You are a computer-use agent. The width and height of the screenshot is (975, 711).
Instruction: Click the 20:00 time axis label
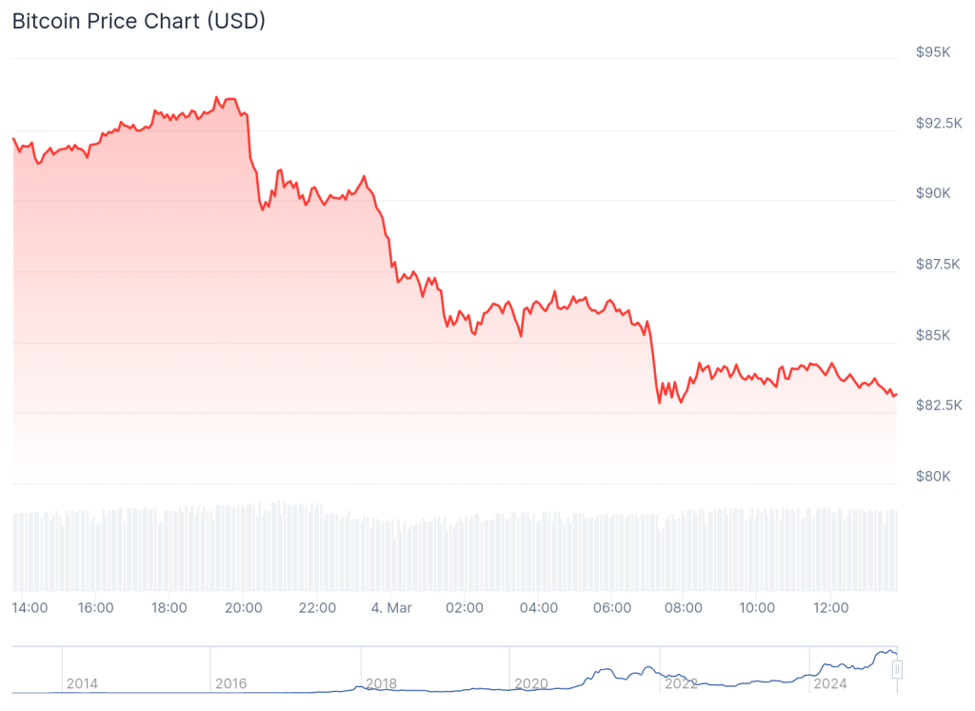(243, 608)
